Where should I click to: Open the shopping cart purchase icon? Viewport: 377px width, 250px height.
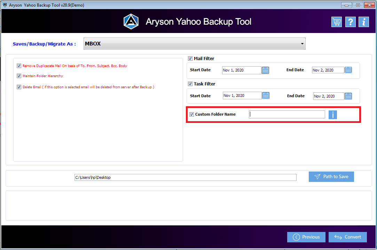336,22
